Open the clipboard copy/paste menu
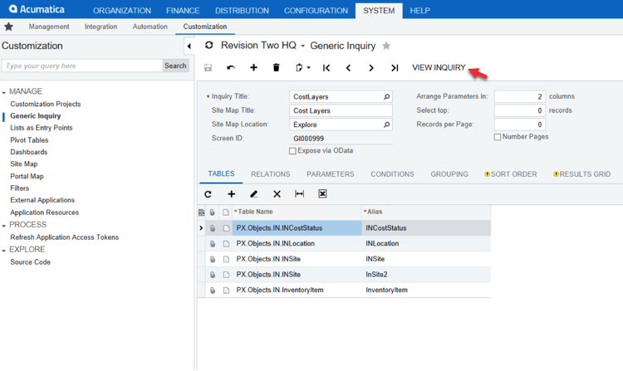The height and width of the screenshot is (371, 623). tap(302, 68)
